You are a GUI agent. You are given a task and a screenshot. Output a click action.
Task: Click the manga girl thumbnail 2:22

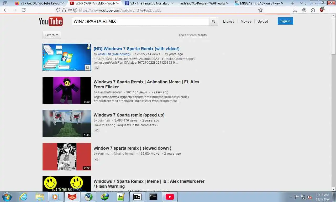pos(67,157)
